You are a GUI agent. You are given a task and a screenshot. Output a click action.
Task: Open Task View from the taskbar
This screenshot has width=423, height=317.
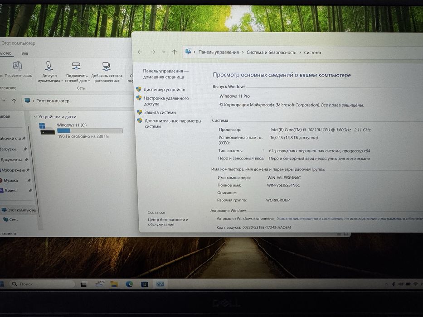[x=83, y=284]
